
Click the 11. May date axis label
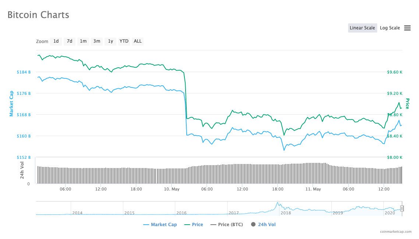point(313,189)
